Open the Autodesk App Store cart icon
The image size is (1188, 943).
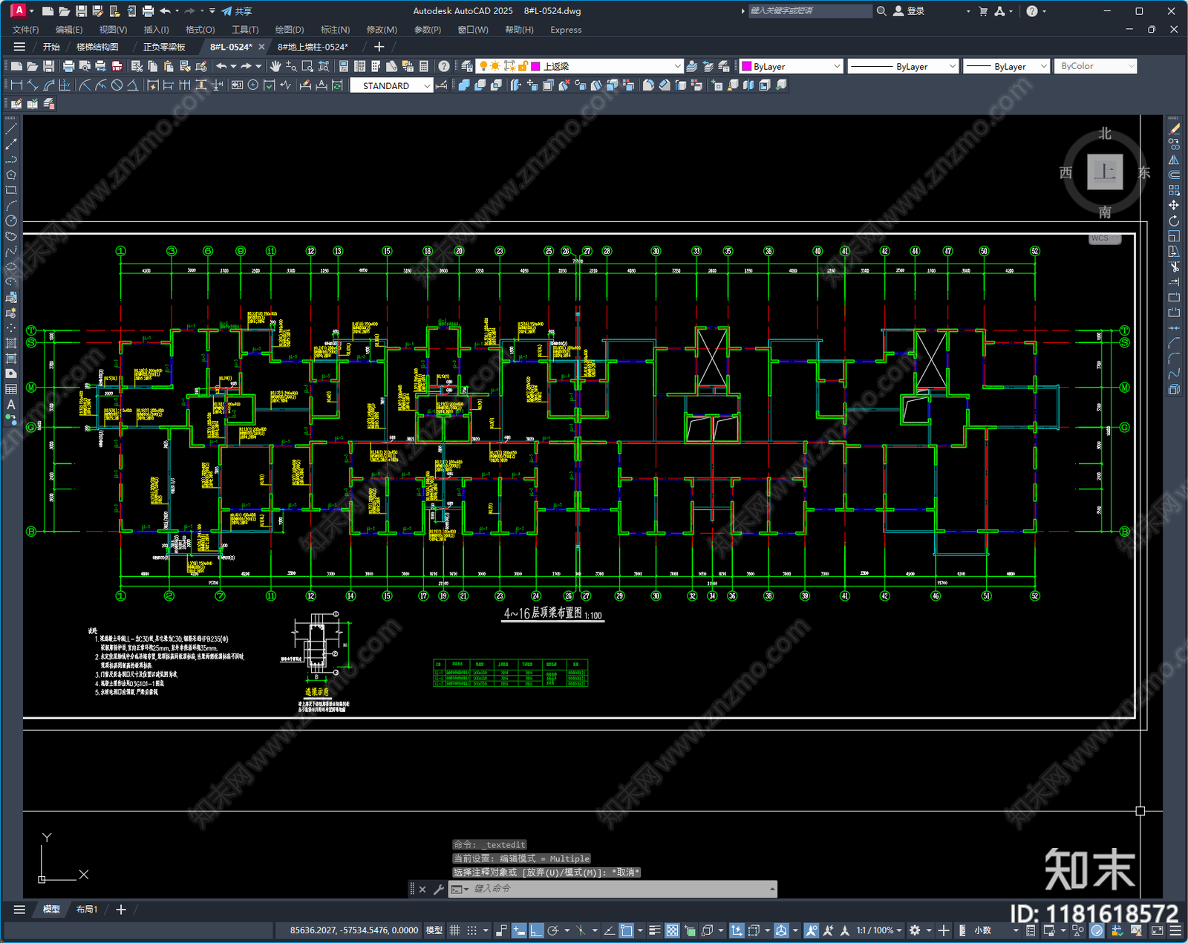[983, 11]
